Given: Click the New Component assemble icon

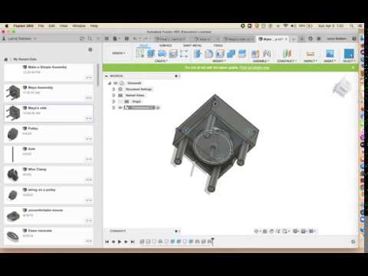Looking at the screenshot, I should click(x=255, y=54).
